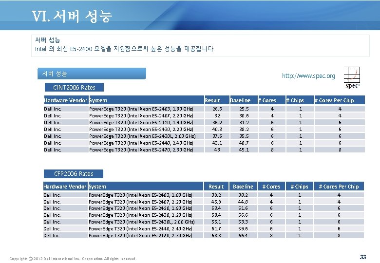
Task: Click the Intel E5-2400 description sentence
Action: (x=125, y=49)
